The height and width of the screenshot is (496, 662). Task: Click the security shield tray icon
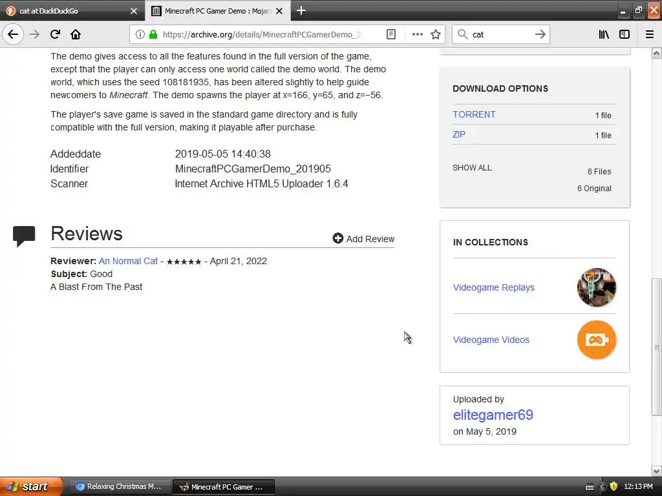coord(614,486)
